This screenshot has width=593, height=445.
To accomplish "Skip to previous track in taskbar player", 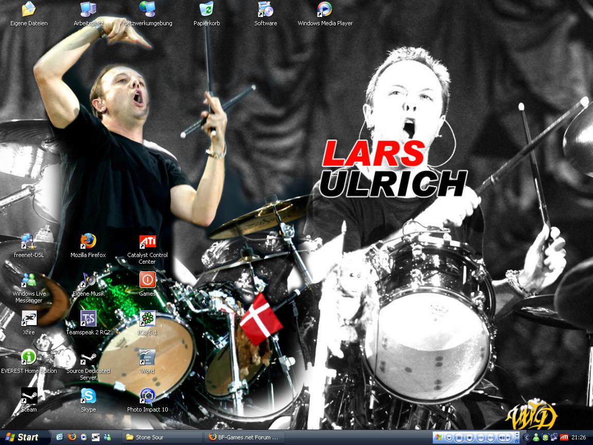I will [x=481, y=437].
